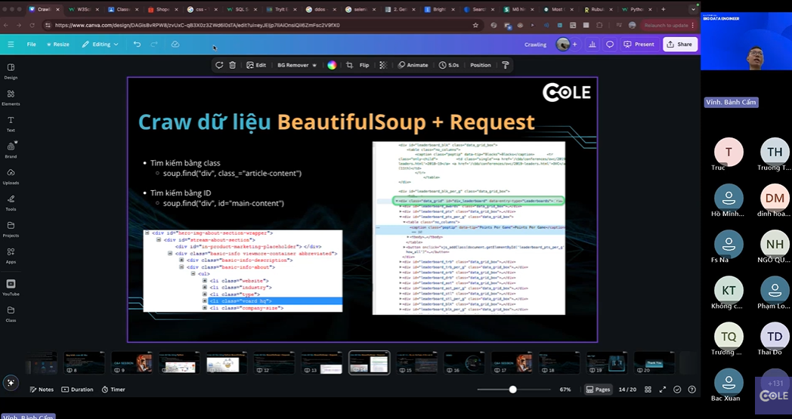Open the Flip option
792x419 pixels.
pyautogui.click(x=364, y=65)
